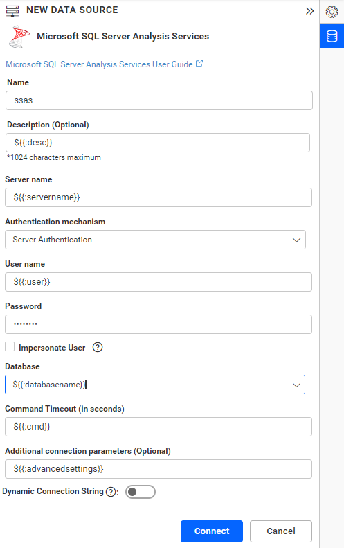344x548 pixels.
Task: Click the Impersonate User help icon
Action: click(x=98, y=347)
